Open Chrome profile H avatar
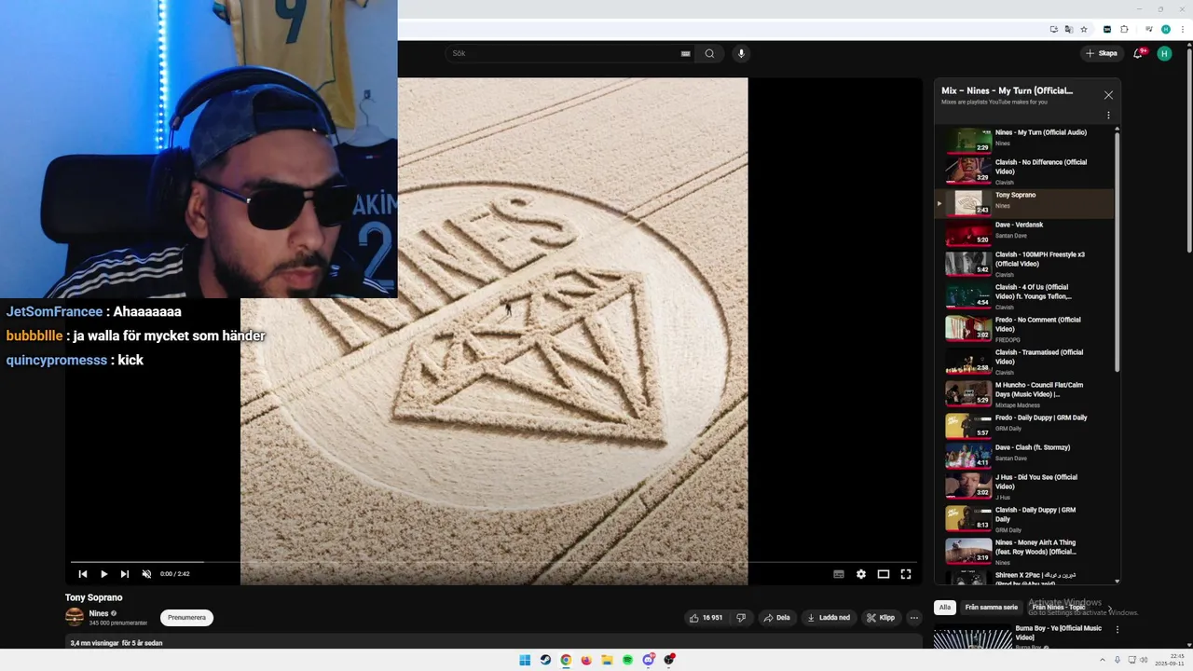The width and height of the screenshot is (1193, 671). pyautogui.click(x=1166, y=29)
